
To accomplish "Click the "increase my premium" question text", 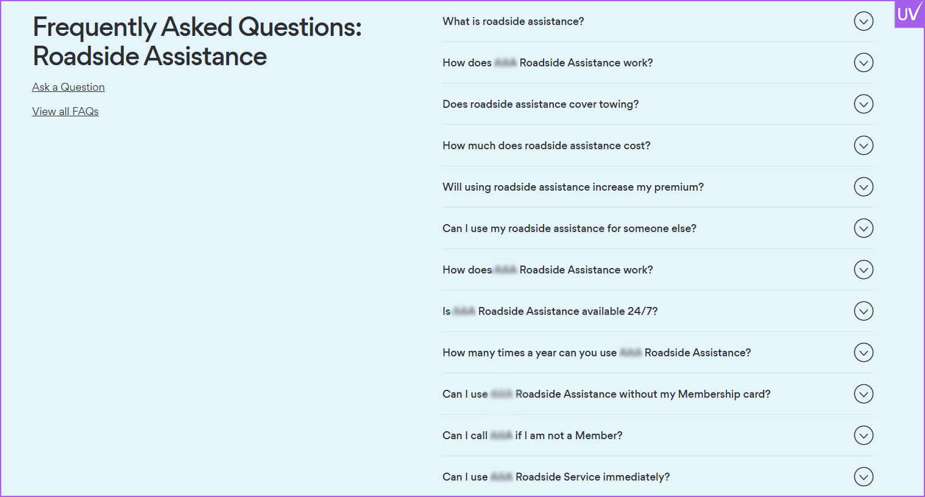I will [573, 187].
